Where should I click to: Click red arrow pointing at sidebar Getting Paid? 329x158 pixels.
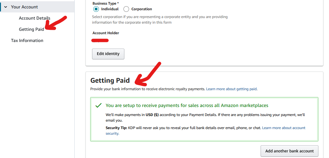[56, 23]
